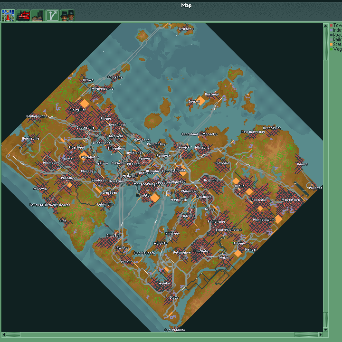Click the Bombay Junction town label
Image resolution: width=342 pixels, height=342 pixels.
pos(228,230)
